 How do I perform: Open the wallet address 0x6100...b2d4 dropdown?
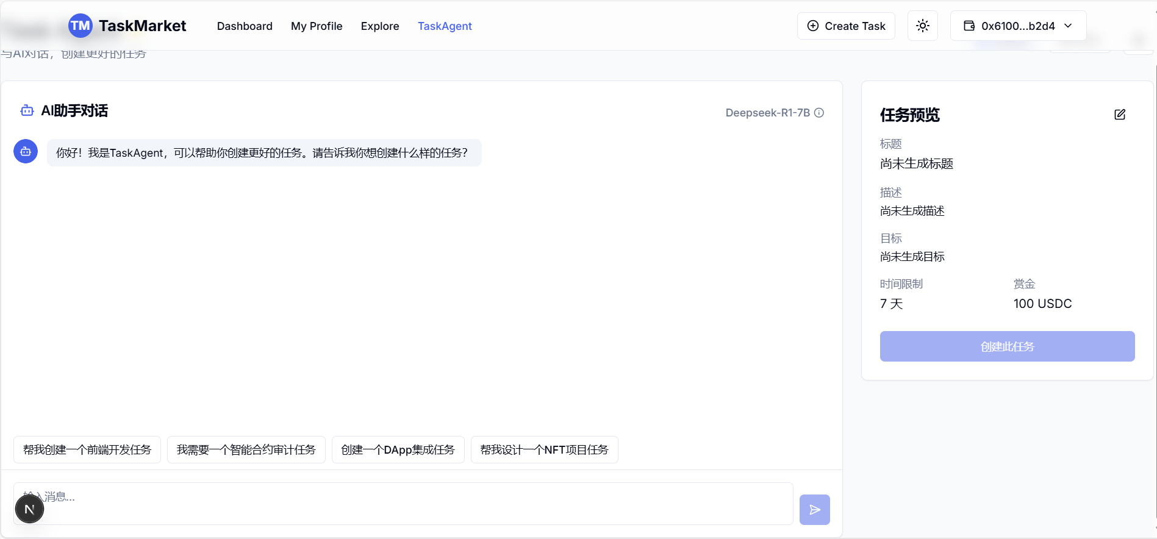point(1017,26)
